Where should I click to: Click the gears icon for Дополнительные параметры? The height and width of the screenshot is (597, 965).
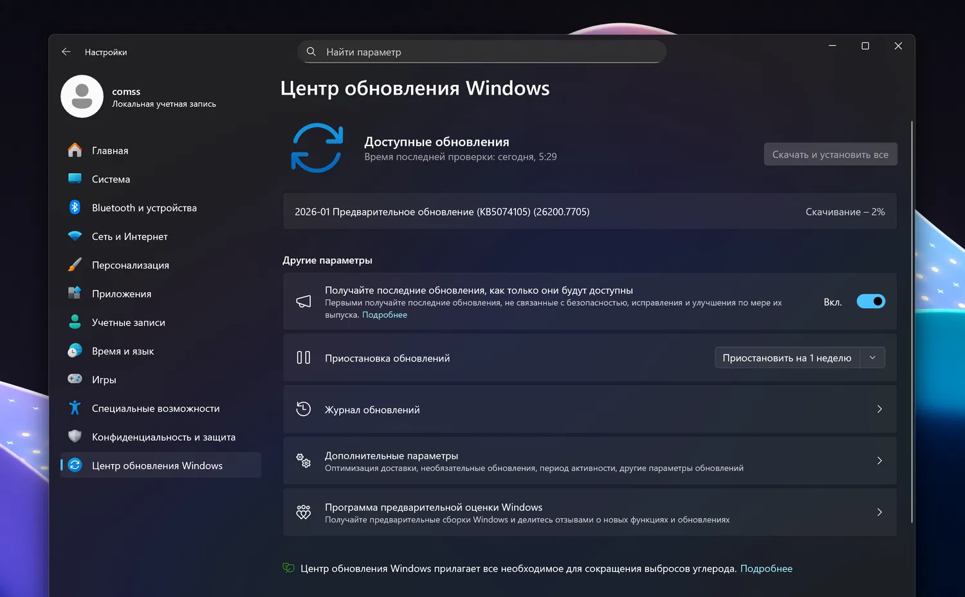coord(304,461)
